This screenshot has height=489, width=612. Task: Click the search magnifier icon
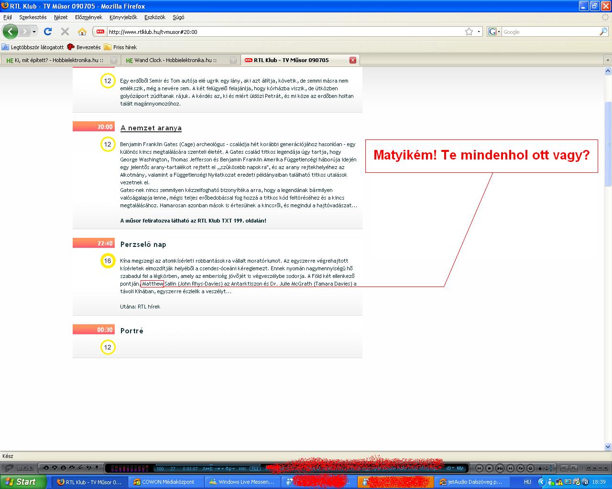(603, 32)
